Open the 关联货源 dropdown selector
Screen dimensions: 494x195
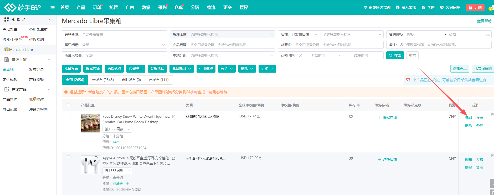point(115,34)
